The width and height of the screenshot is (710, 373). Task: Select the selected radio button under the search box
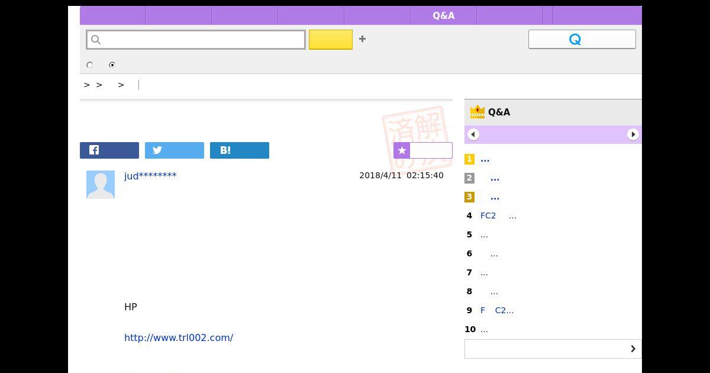coord(112,65)
